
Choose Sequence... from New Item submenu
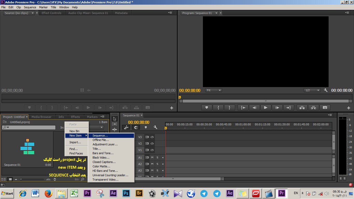tap(111, 136)
